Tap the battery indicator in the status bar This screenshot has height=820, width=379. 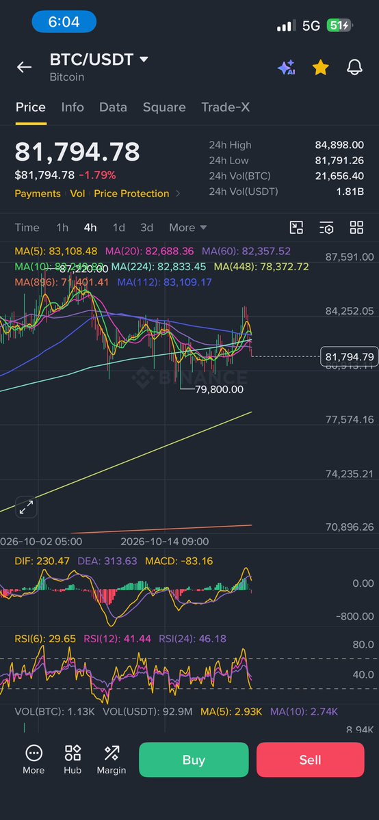click(x=340, y=25)
